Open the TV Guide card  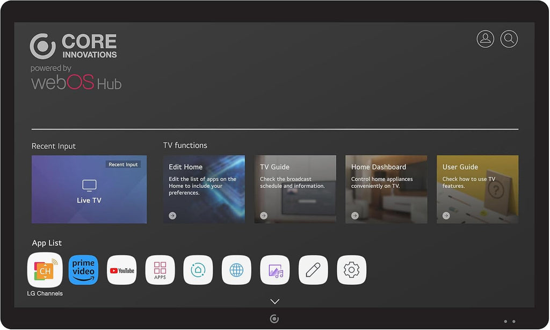(x=295, y=189)
